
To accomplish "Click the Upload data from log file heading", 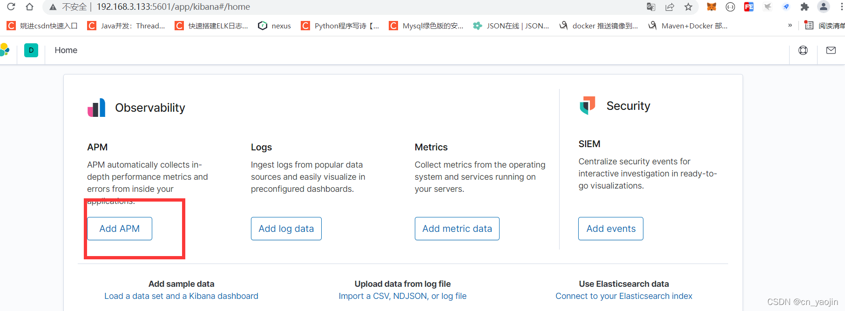I will tap(403, 284).
